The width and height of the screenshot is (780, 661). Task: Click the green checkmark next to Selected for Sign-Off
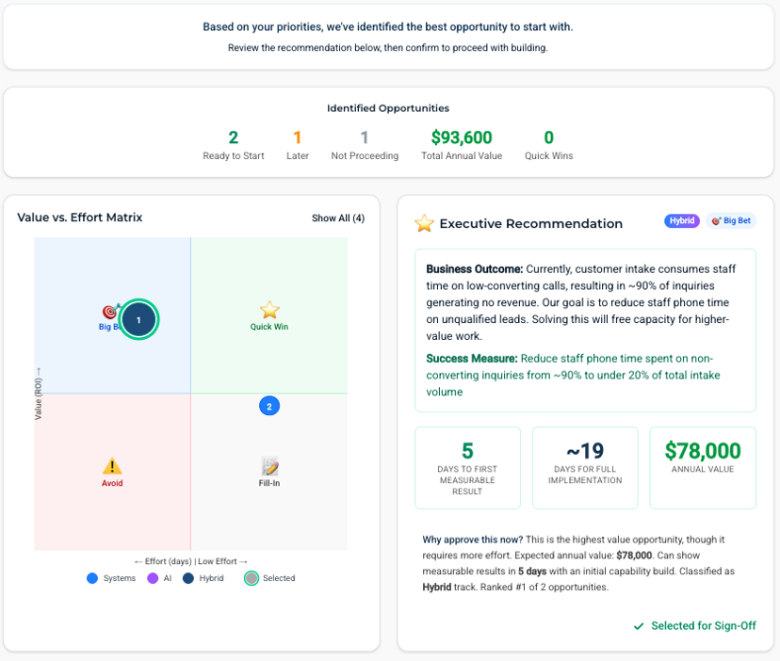coord(639,625)
